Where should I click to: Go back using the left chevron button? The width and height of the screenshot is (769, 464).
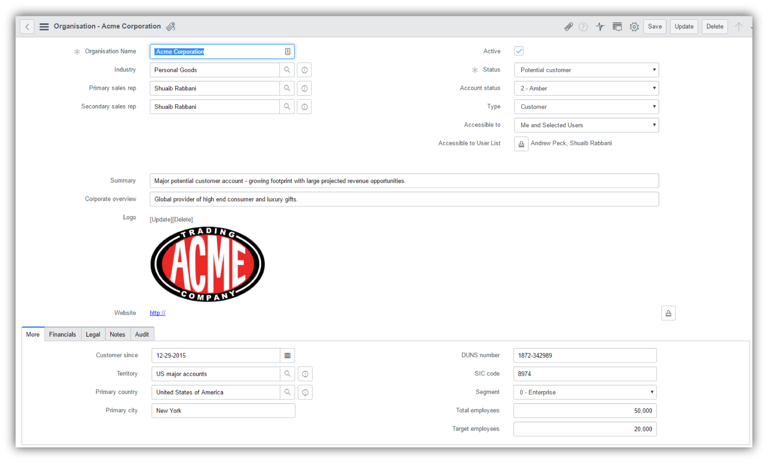(27, 26)
